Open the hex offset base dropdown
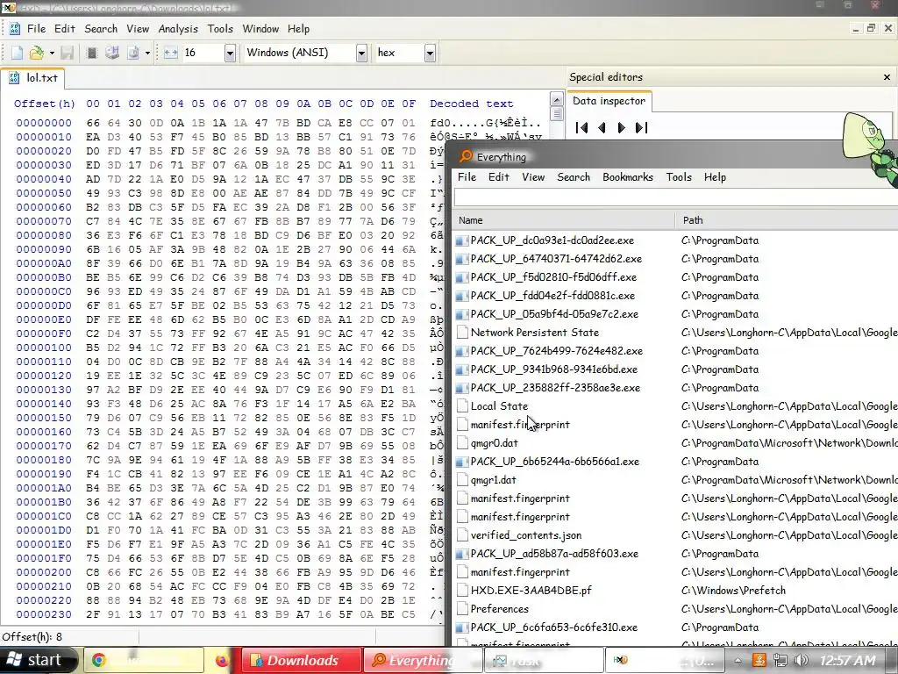The width and height of the screenshot is (898, 674). tap(430, 54)
